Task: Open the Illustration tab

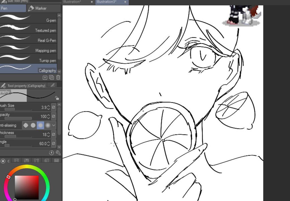Action: click(78, 2)
